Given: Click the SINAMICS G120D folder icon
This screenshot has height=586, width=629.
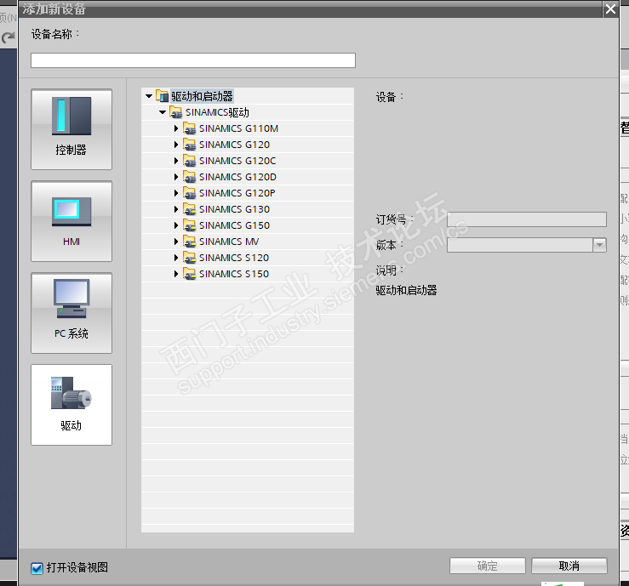Looking at the screenshot, I should point(189,177).
